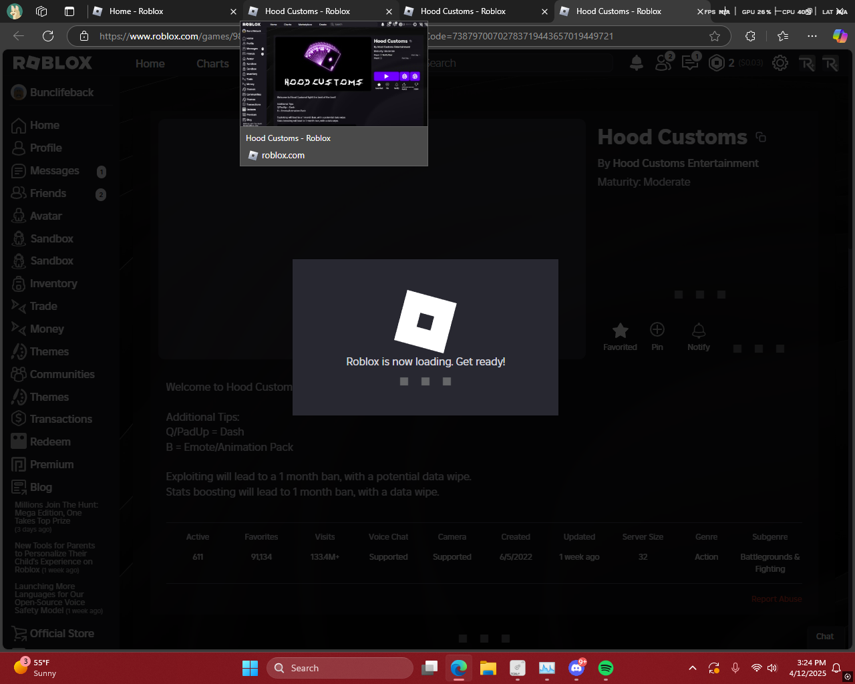Switch to the Home - Roblox tab

tap(164, 11)
